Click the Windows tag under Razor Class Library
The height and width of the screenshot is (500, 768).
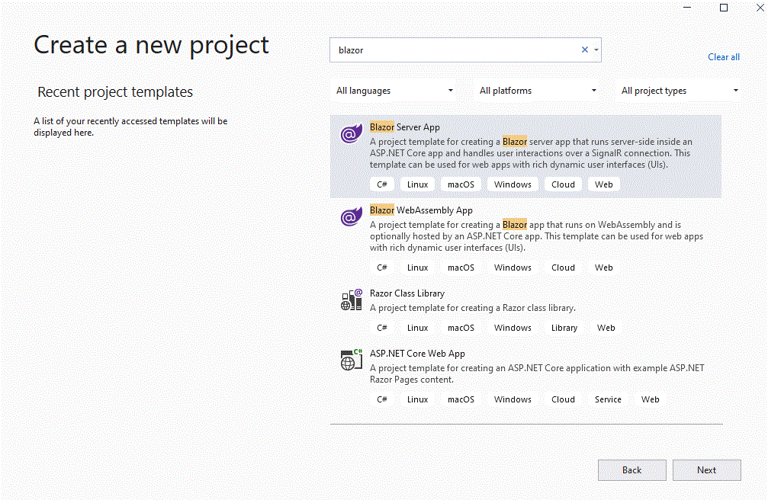(x=513, y=328)
